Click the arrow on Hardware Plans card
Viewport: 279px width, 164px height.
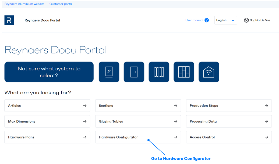point(85,137)
